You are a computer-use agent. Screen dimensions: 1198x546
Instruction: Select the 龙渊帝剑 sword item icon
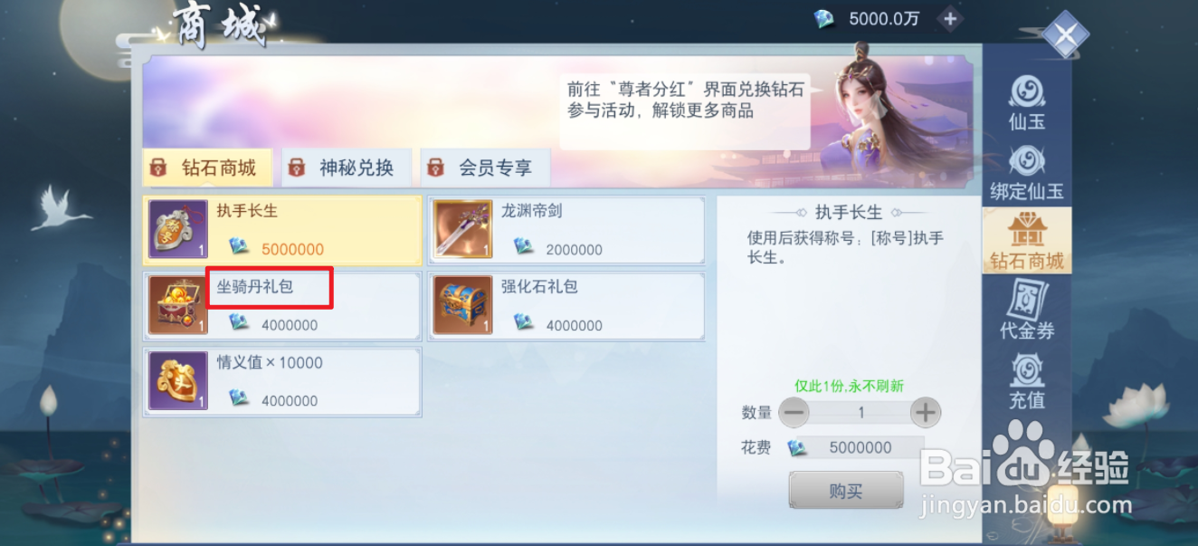[462, 229]
